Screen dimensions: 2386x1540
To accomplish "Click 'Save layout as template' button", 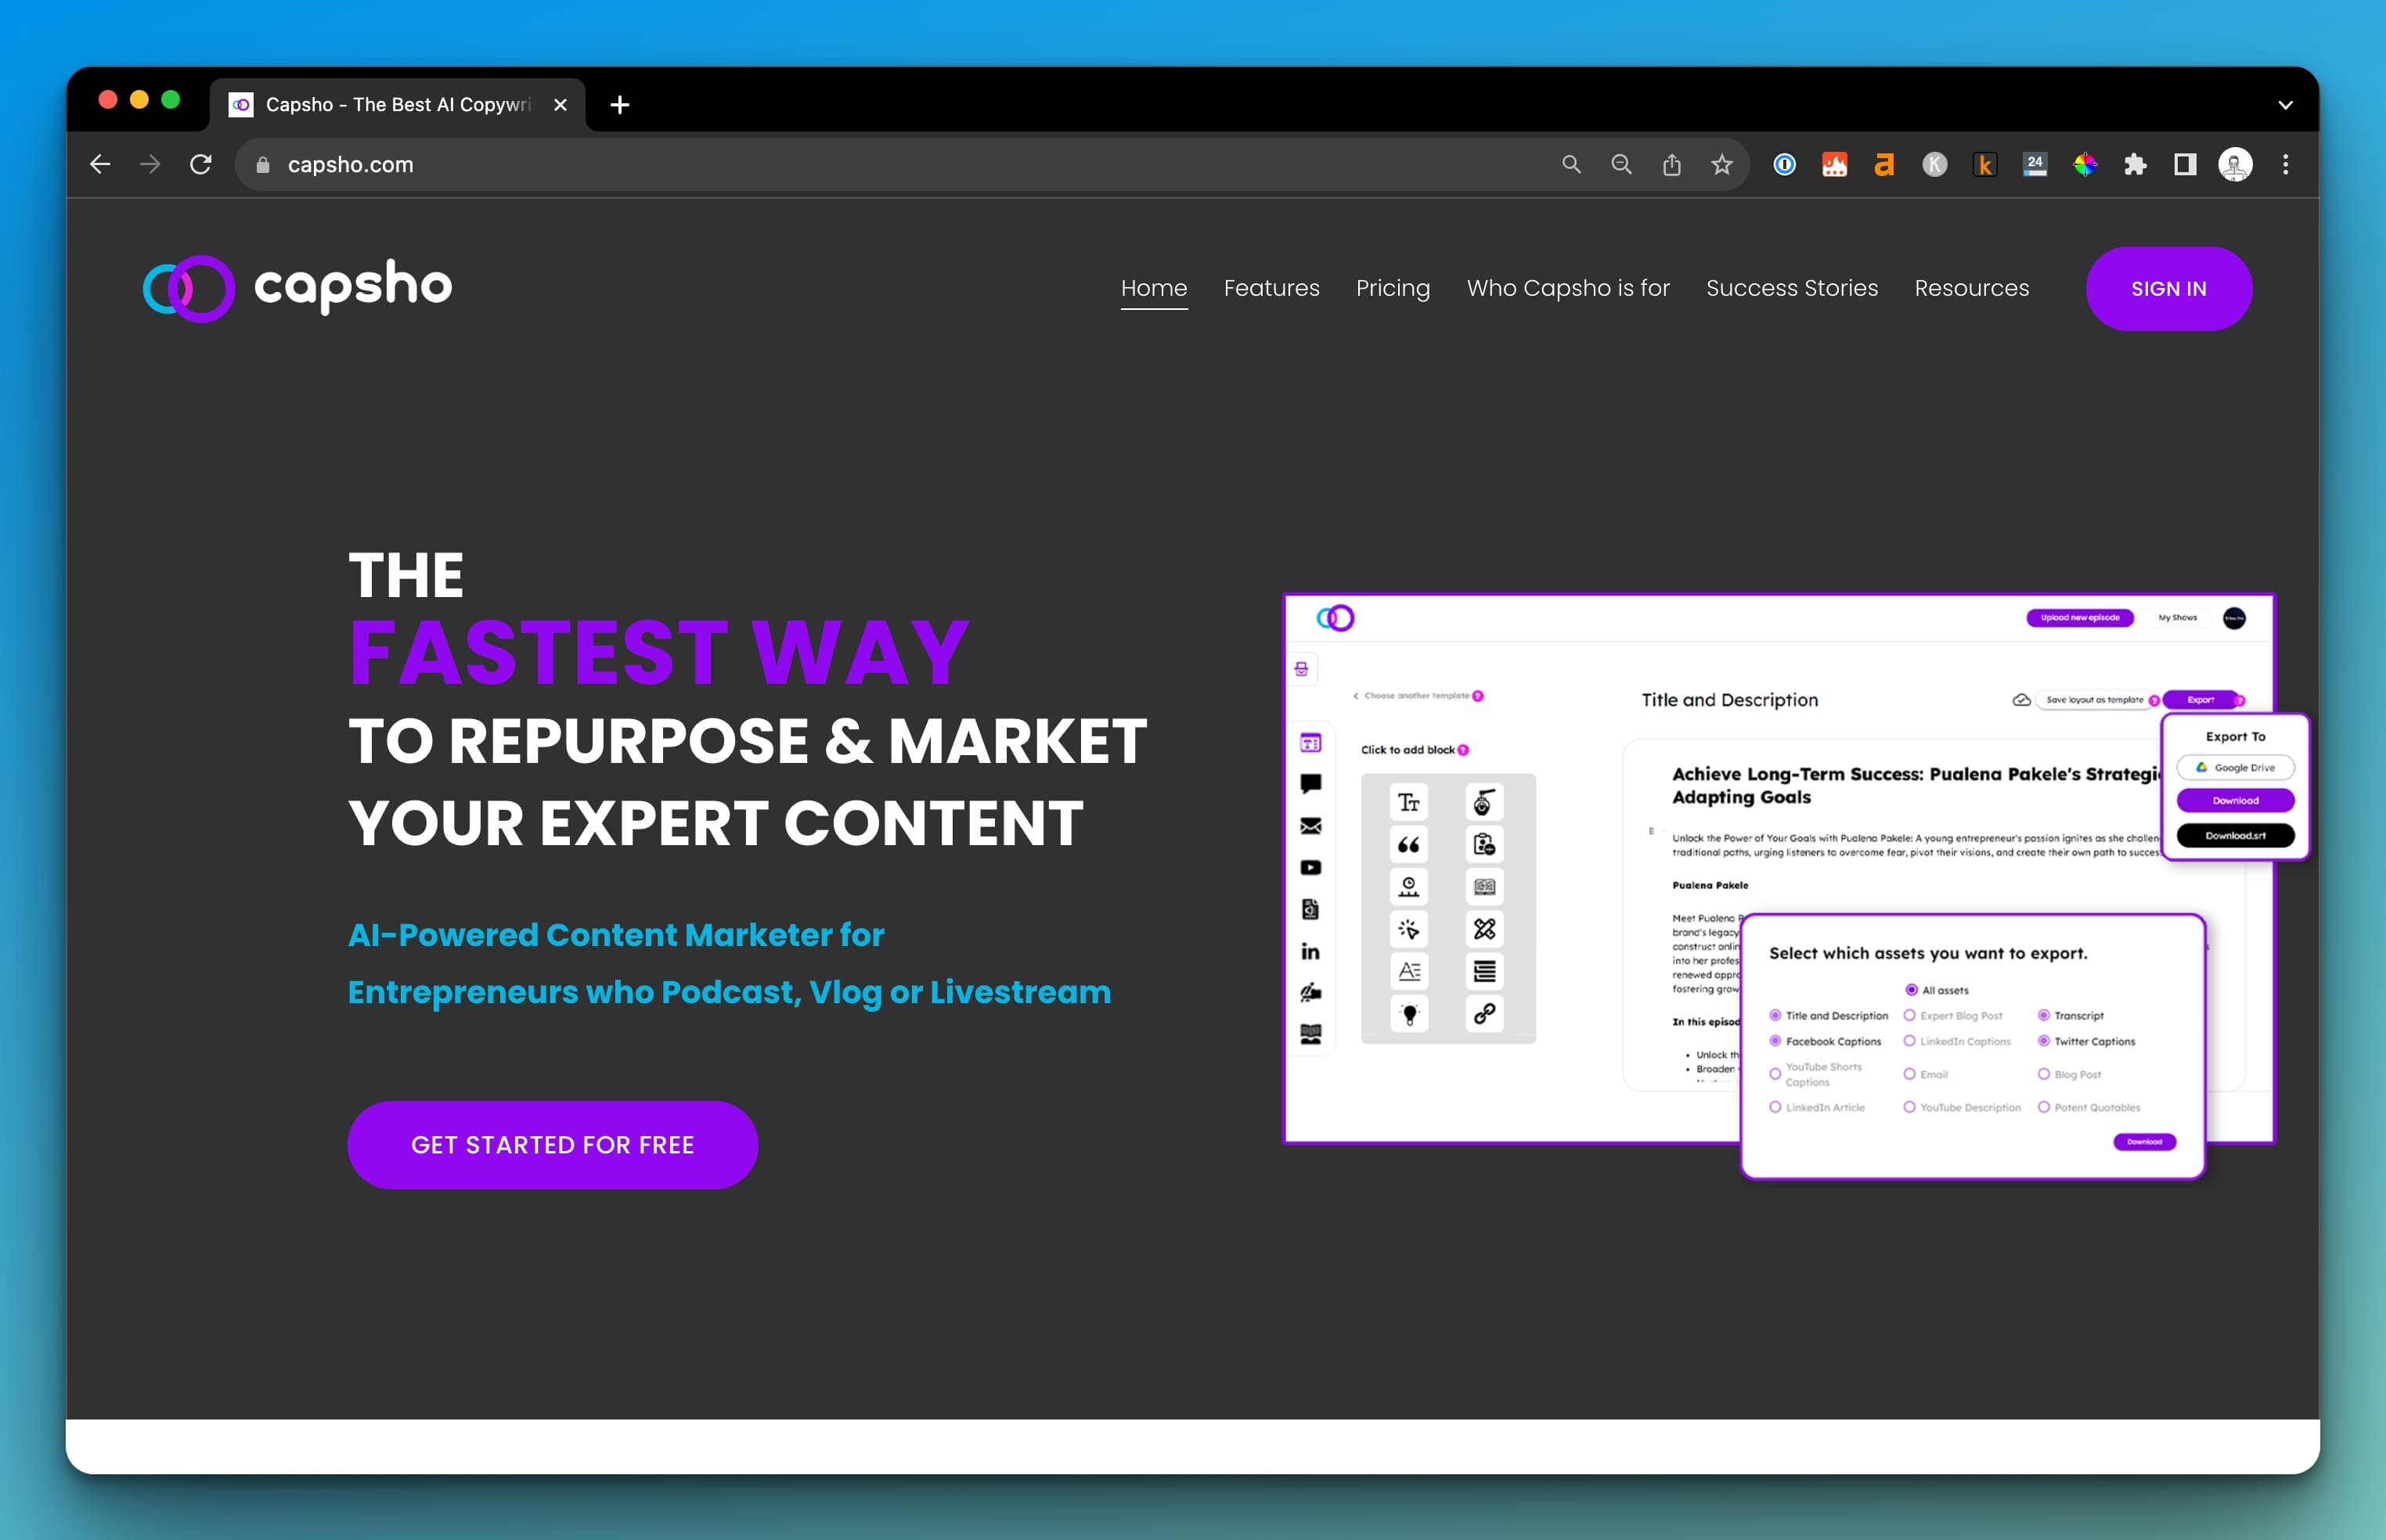I will [x=2094, y=700].
